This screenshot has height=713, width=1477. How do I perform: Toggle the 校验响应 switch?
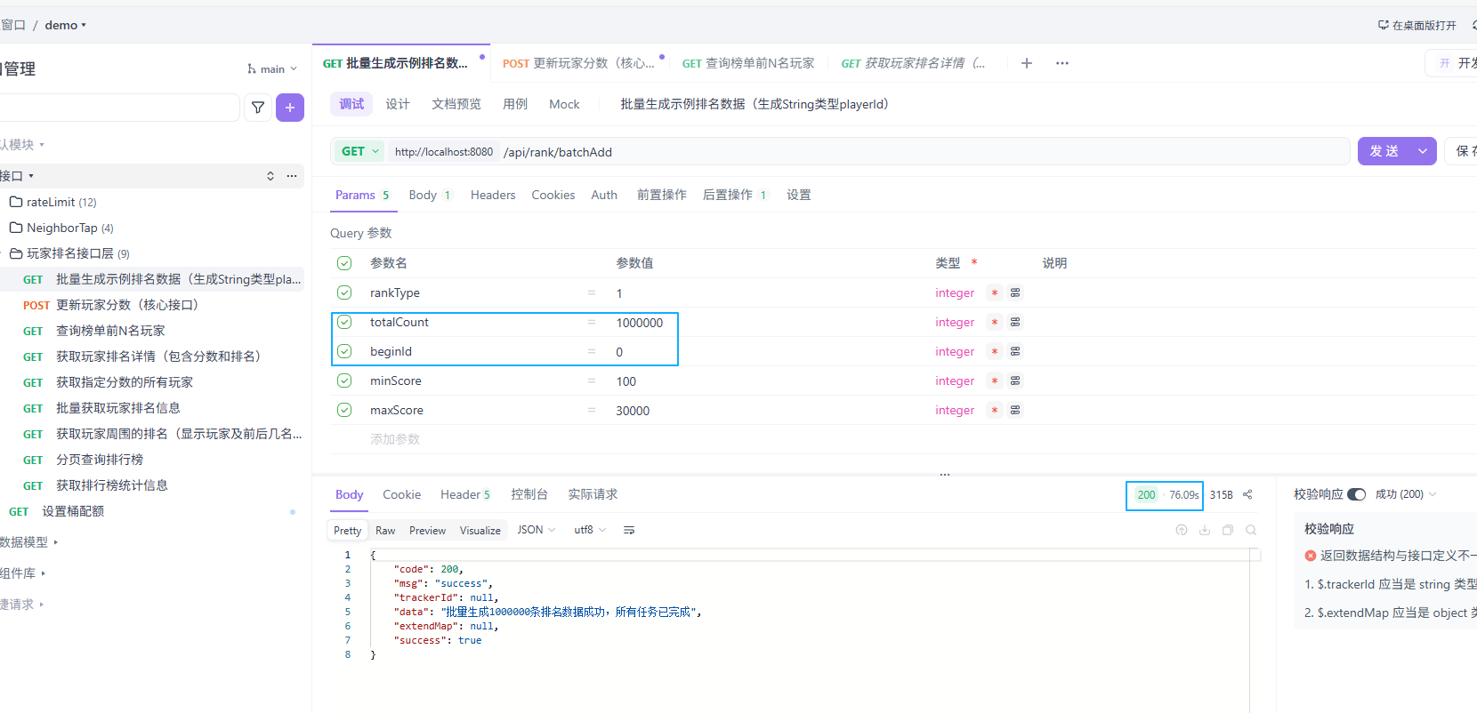pyautogui.click(x=1357, y=494)
